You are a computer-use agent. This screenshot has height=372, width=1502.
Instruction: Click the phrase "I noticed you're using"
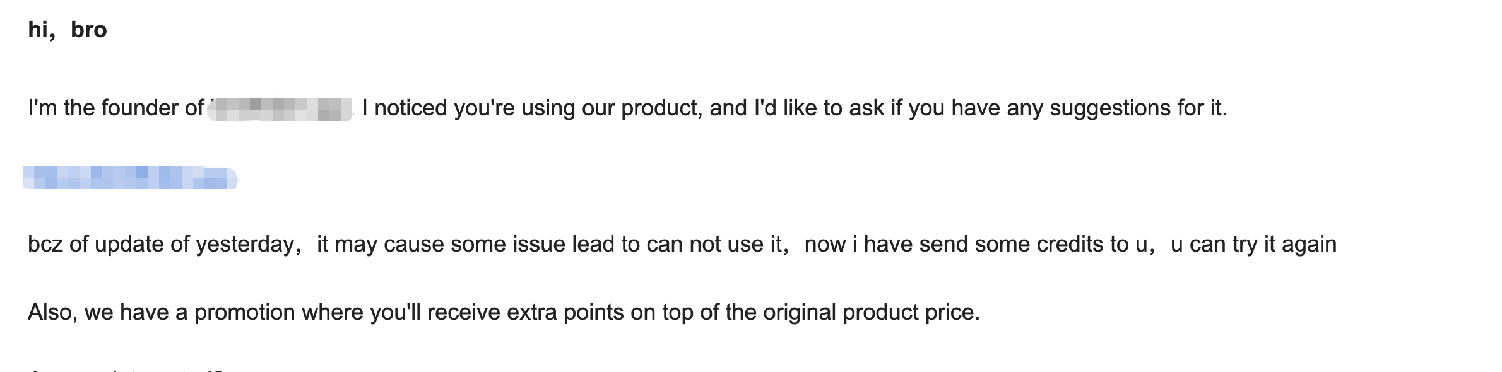[468, 108]
